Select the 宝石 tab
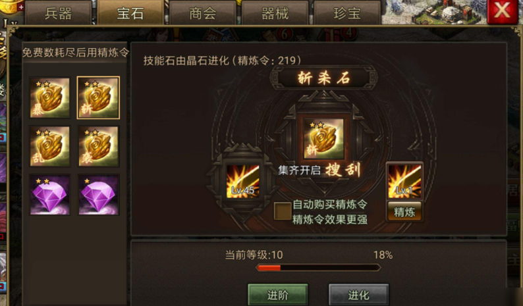Image resolution: width=523 pixels, height=306 pixels. click(x=130, y=13)
